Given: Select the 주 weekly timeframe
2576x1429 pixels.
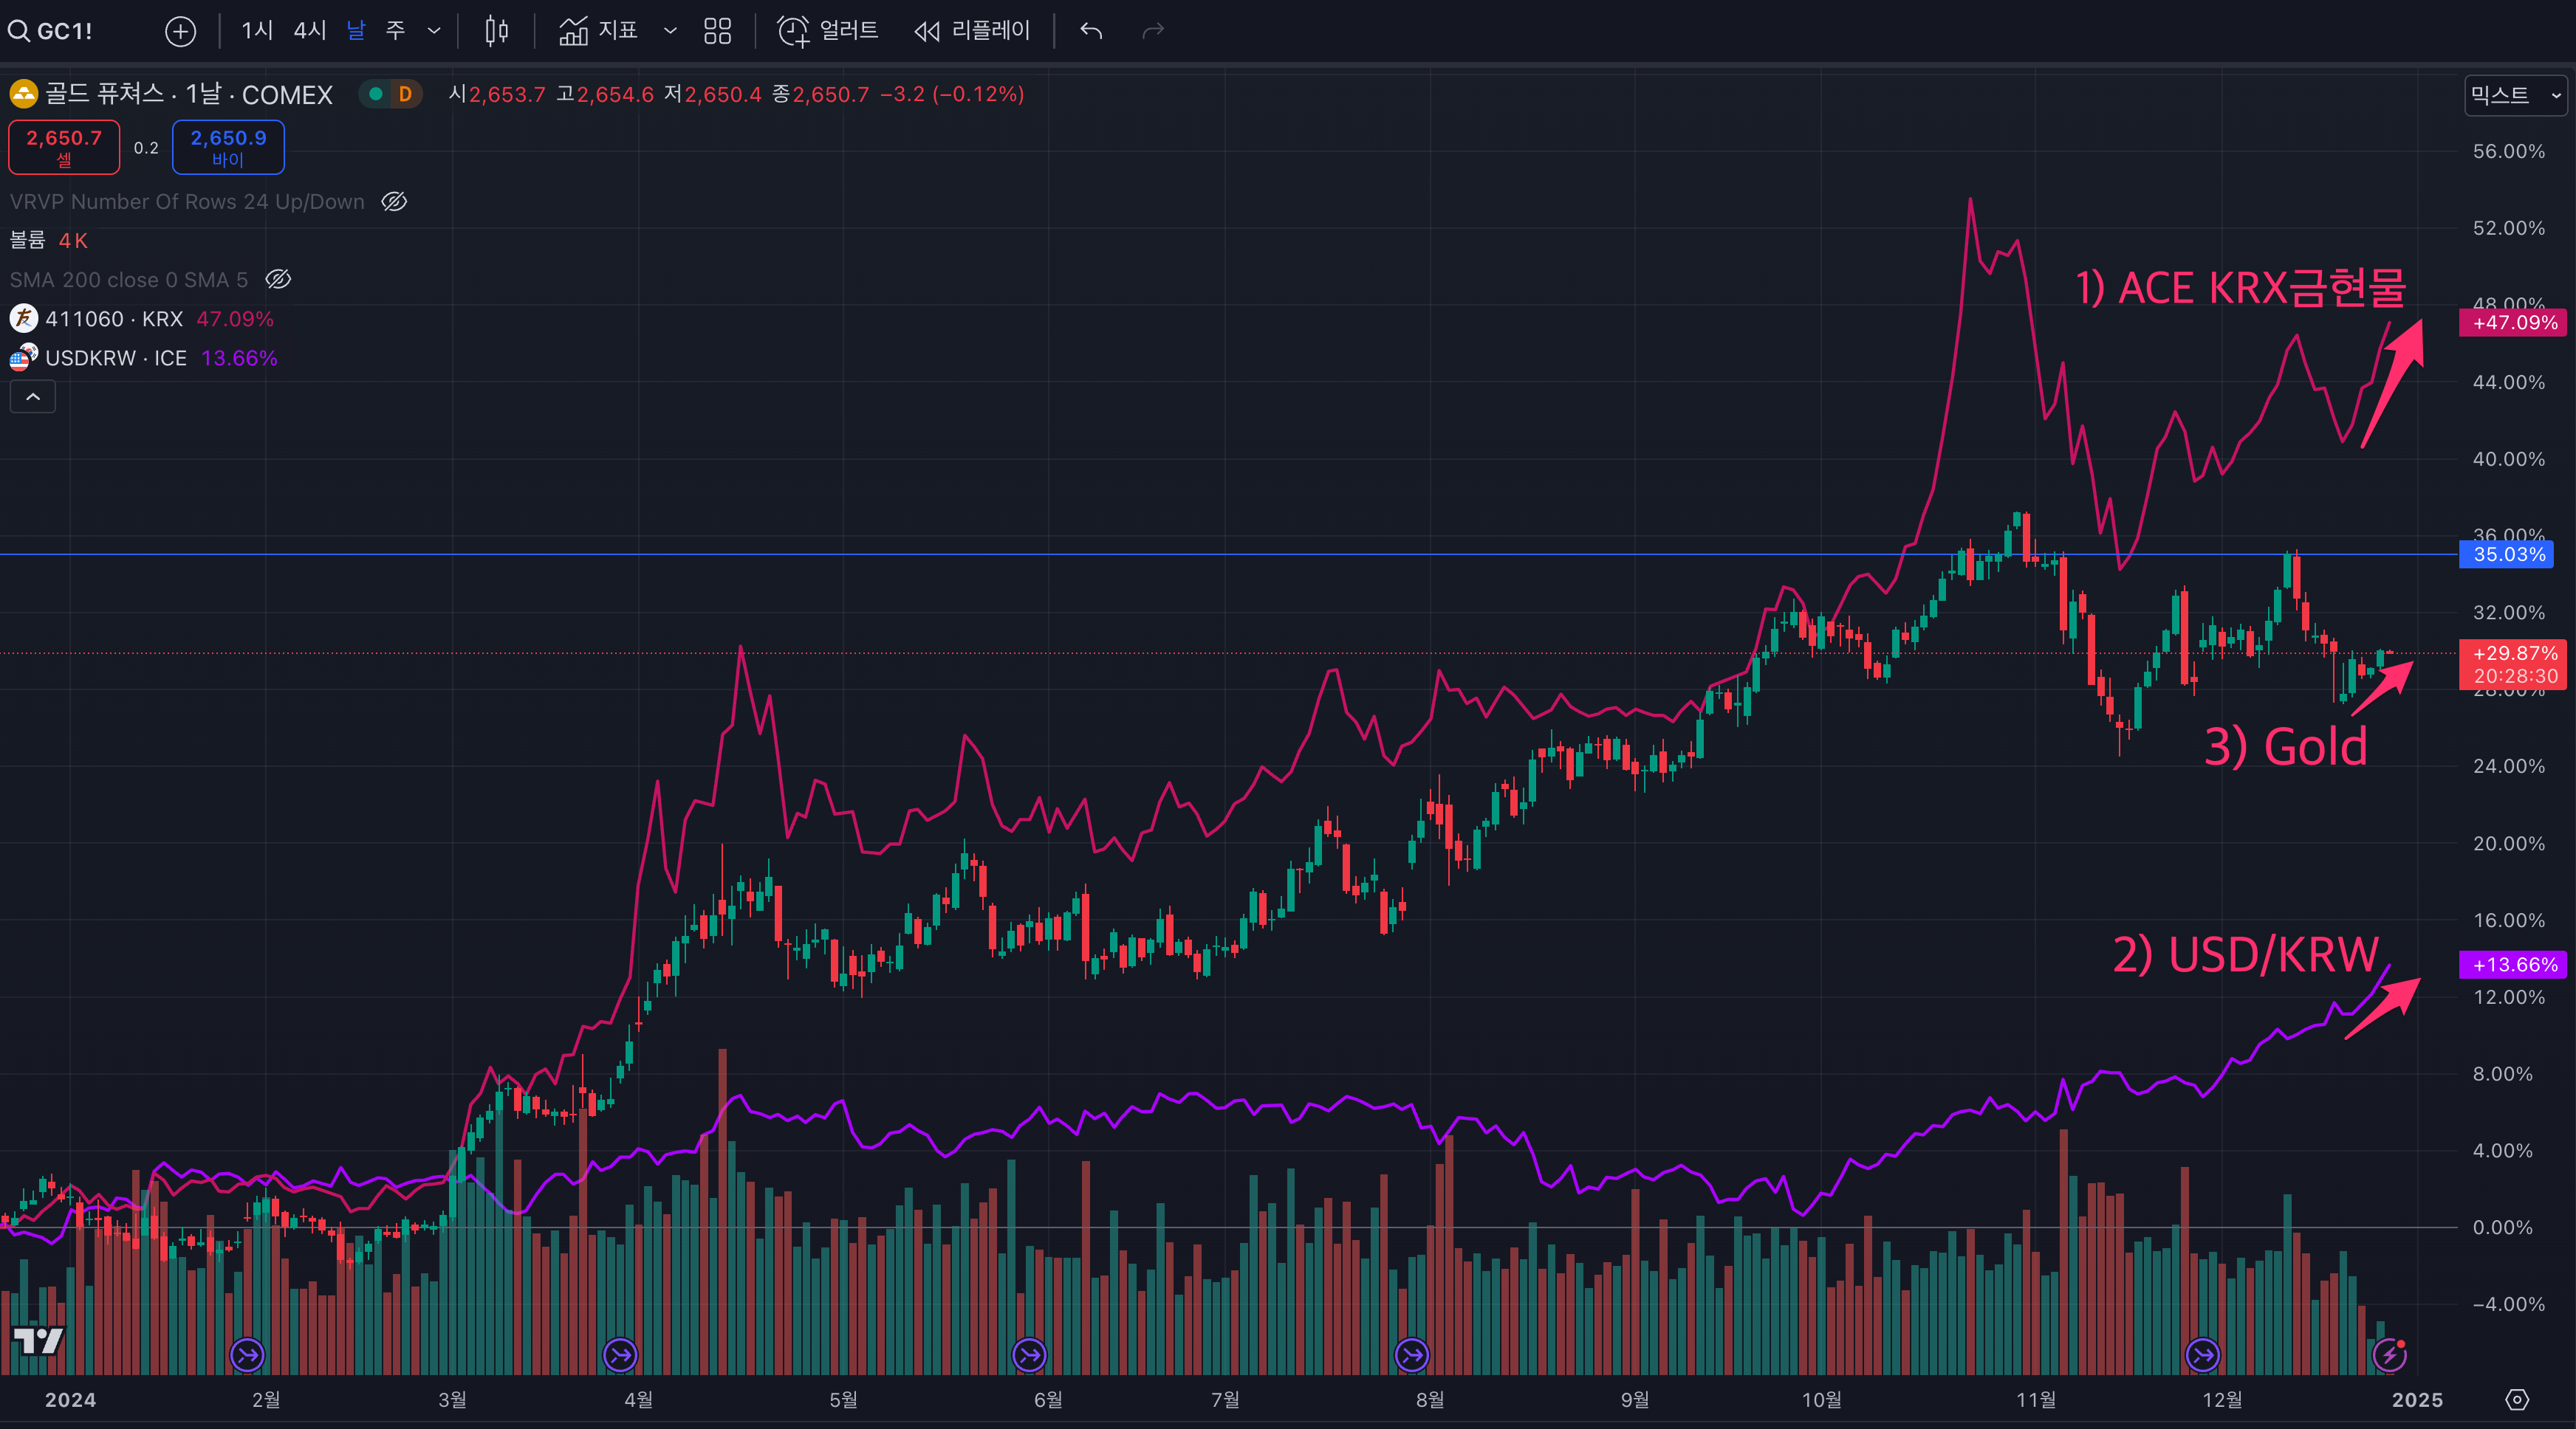Looking at the screenshot, I should [x=395, y=31].
